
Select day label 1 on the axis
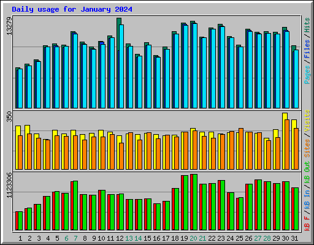click(20, 238)
